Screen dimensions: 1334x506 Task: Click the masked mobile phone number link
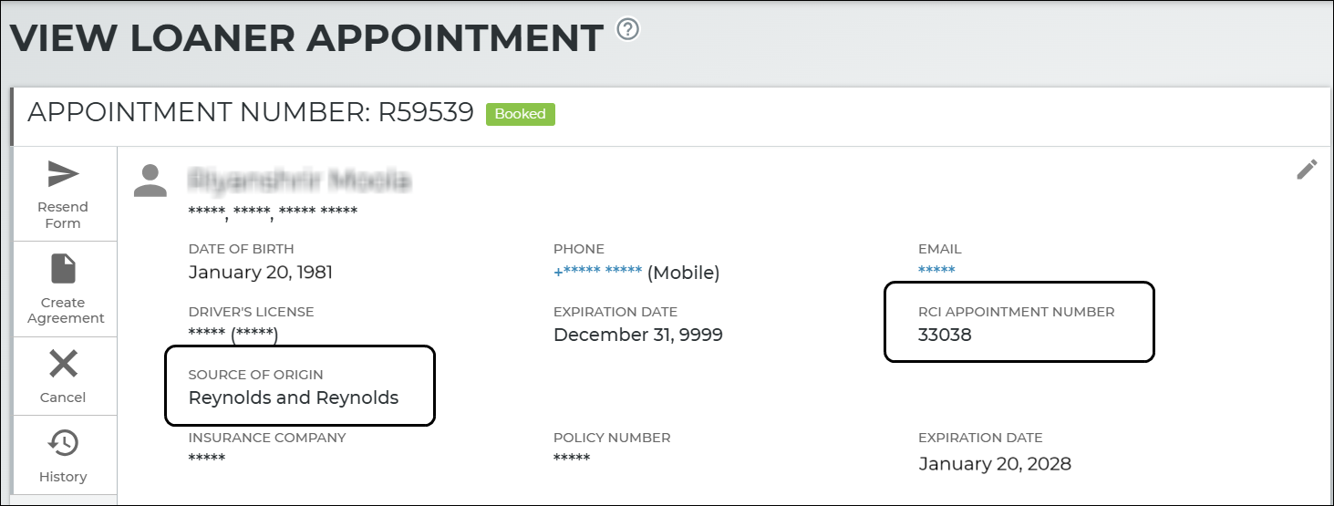(x=598, y=272)
